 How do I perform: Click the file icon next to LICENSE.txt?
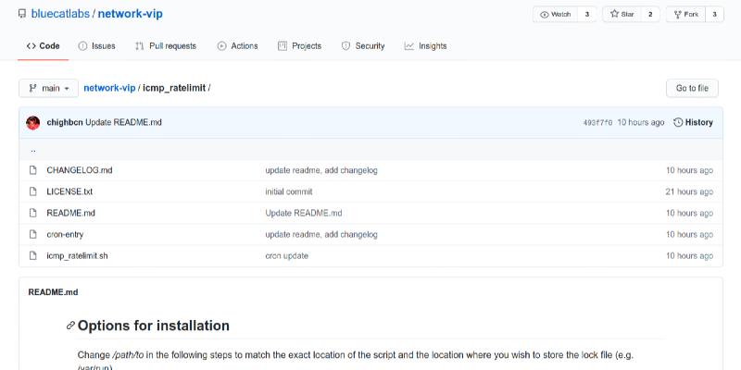point(32,191)
